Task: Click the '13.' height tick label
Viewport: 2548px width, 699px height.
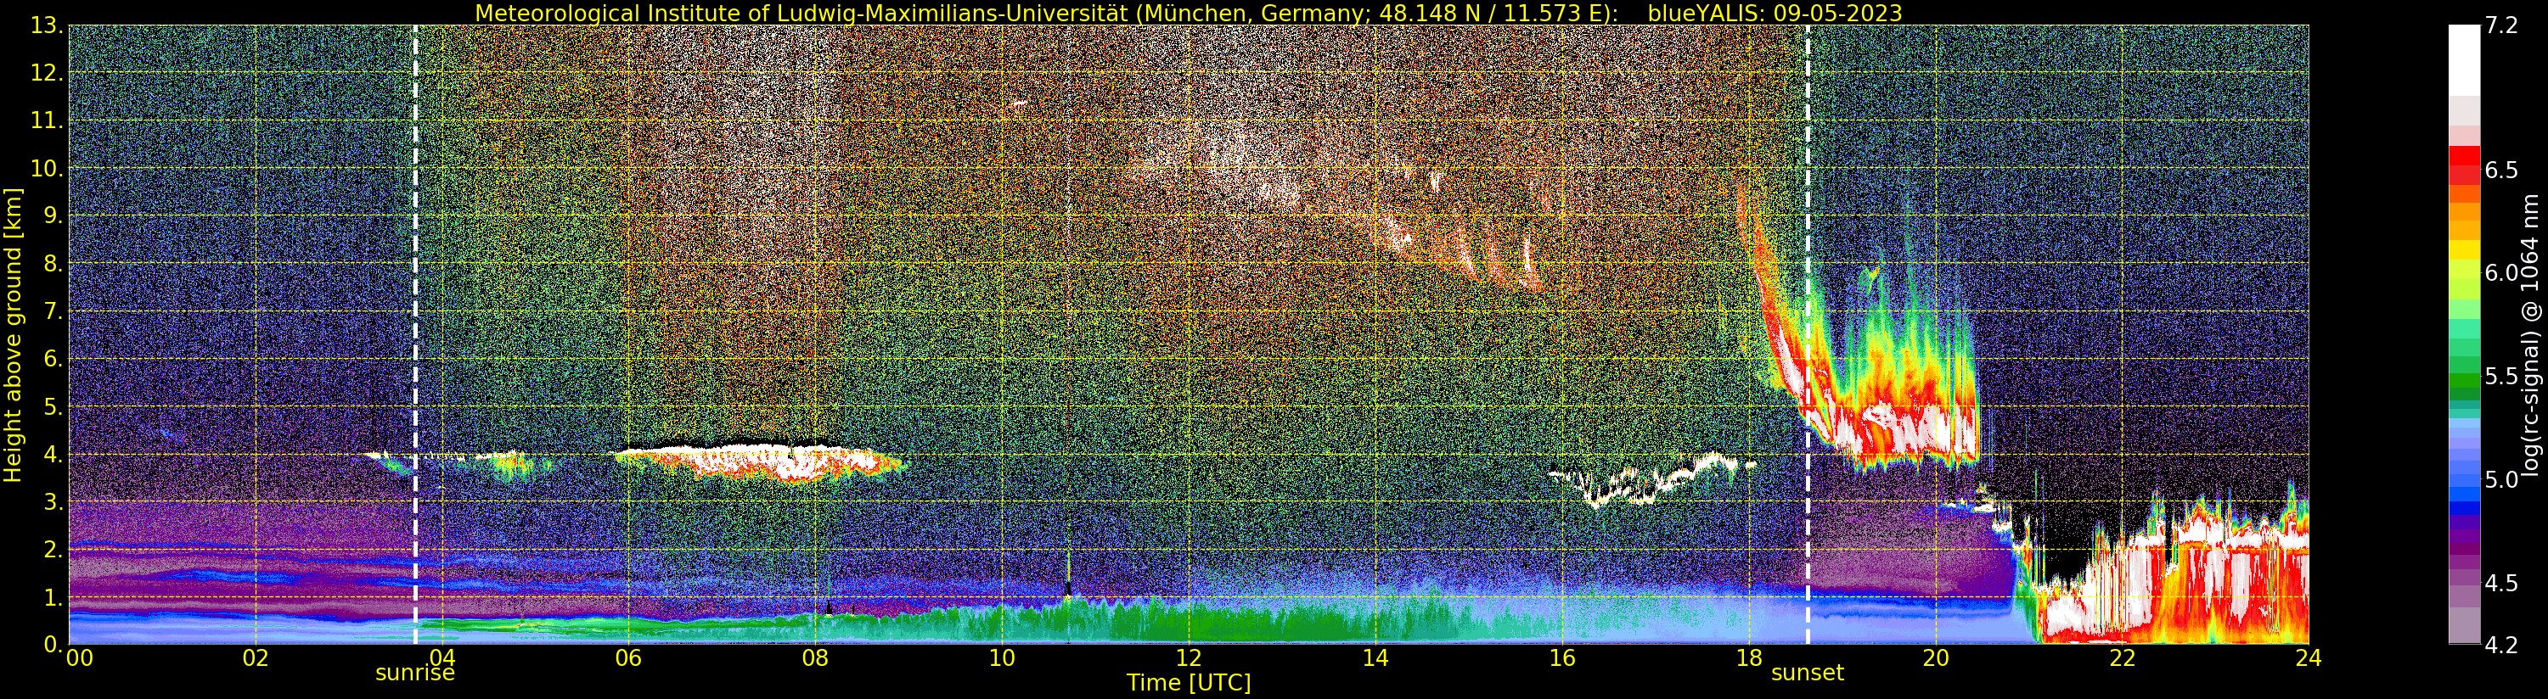Action: pyautogui.click(x=48, y=25)
